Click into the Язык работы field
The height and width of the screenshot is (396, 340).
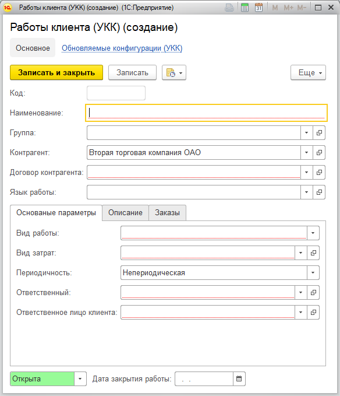(194, 192)
